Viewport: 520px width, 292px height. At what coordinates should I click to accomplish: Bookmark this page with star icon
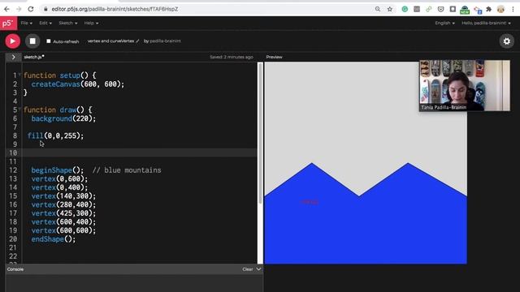(x=390, y=9)
